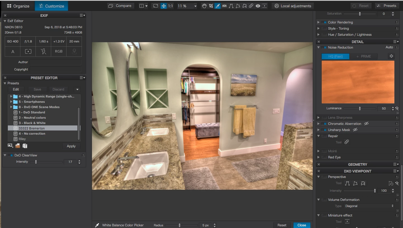Select PRIME noise reduction mode
Screen dimensions: 403x228
(x=364, y=56)
